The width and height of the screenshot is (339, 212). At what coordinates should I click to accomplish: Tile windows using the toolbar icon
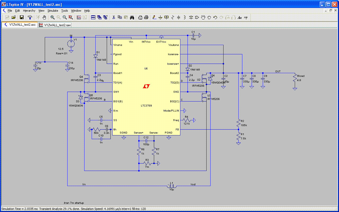pyautogui.click(x=93, y=17)
